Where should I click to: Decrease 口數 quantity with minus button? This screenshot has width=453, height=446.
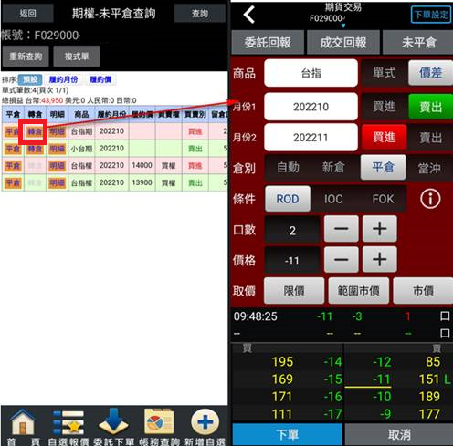pos(341,229)
